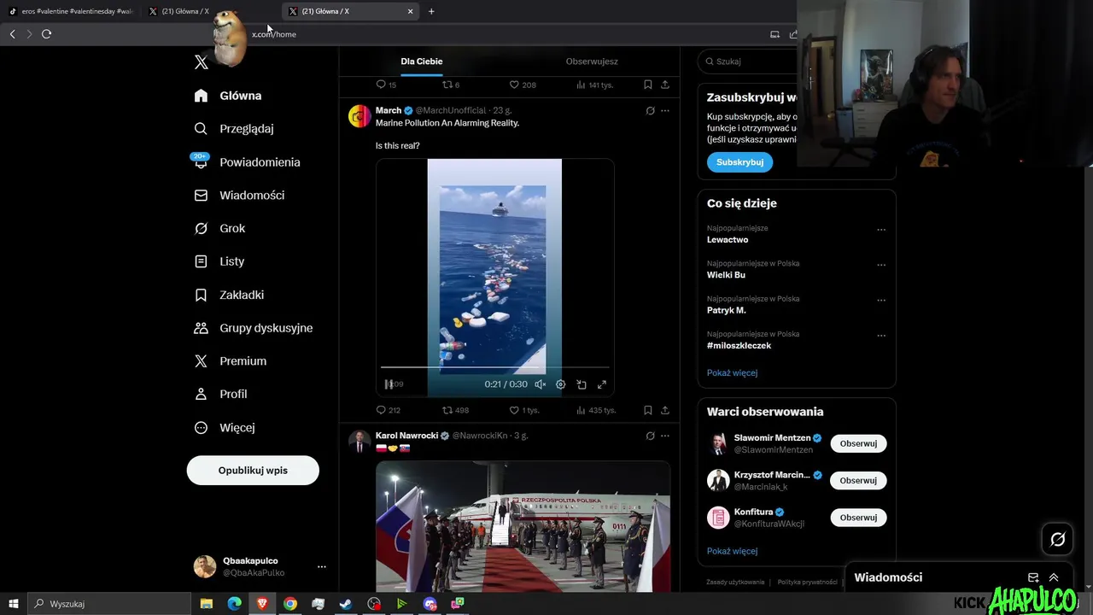Open options for #miloszkleczek trend
This screenshot has height=615, width=1093.
pos(881,336)
